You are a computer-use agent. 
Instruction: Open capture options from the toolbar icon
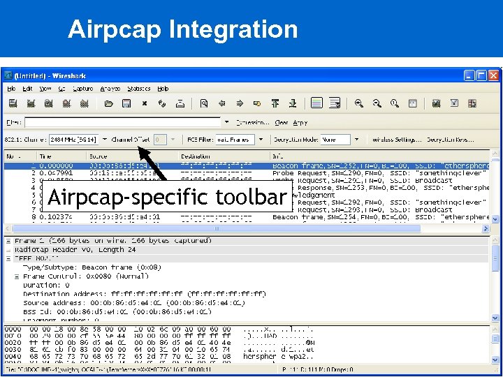coord(31,103)
